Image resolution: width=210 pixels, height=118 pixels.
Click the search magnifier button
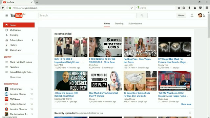[x=142, y=15]
